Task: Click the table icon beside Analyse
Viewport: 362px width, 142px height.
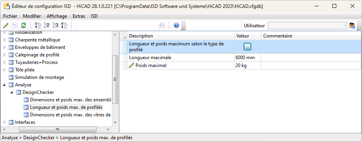Action: click(11, 85)
